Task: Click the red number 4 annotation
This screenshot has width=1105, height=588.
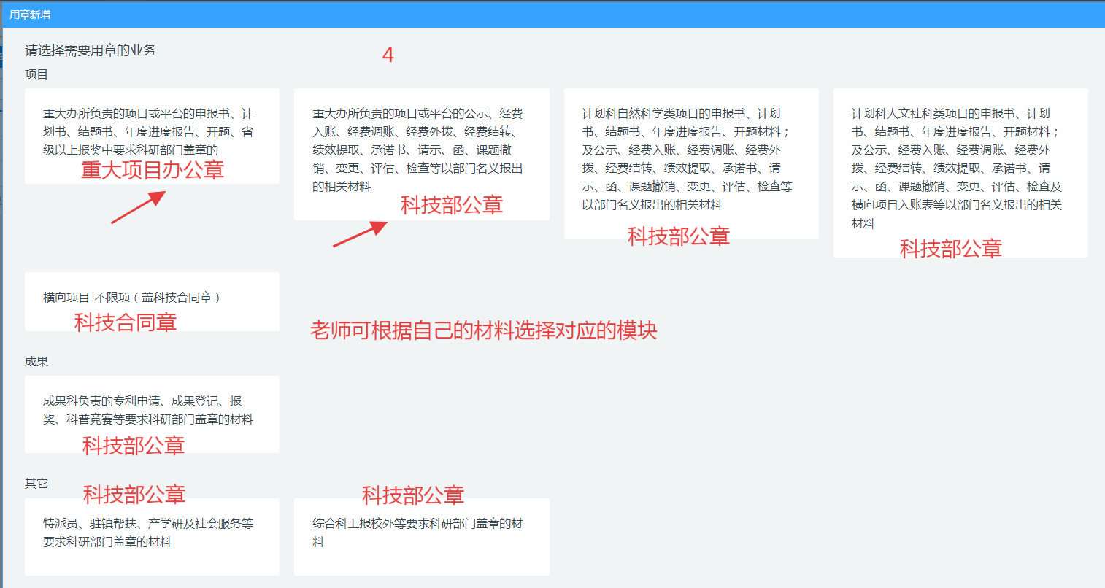Action: tap(388, 55)
